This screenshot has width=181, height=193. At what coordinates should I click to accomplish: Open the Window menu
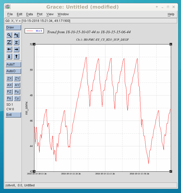click(x=63, y=14)
